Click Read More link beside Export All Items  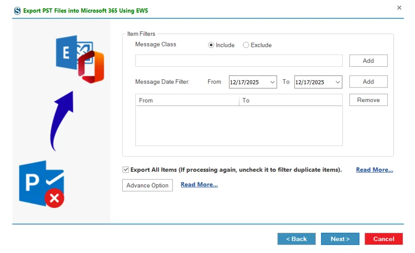click(x=375, y=170)
